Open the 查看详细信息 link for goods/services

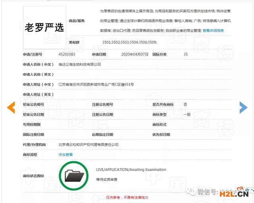pos(213,31)
